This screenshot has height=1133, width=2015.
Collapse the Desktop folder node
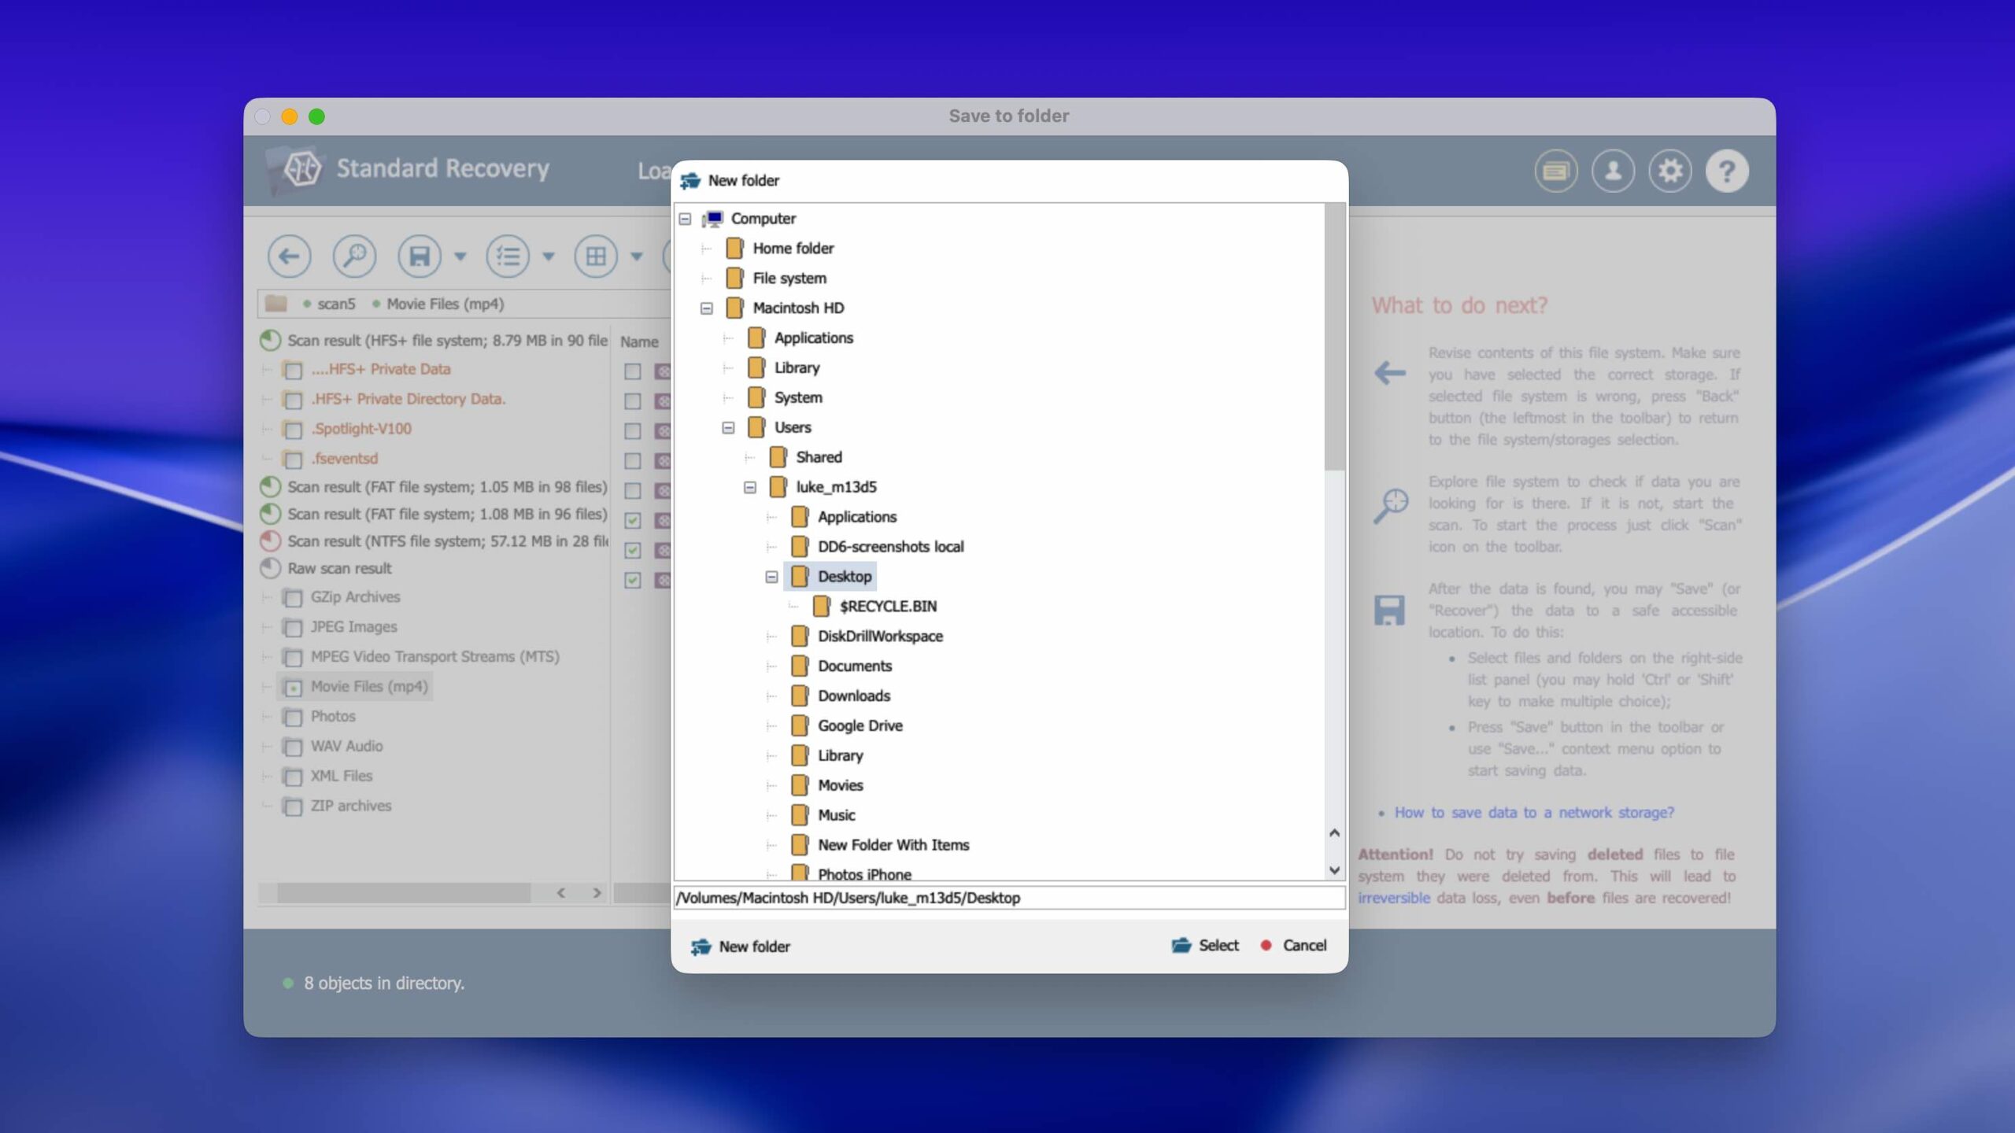coord(771,577)
